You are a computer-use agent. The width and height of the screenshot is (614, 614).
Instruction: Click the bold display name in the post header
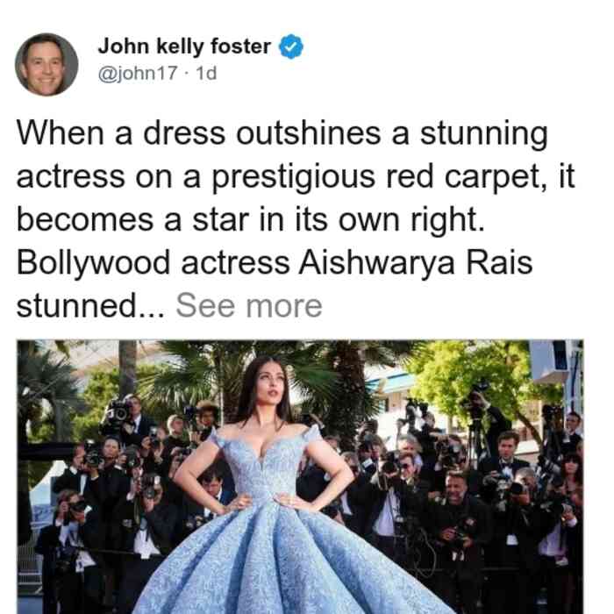[184, 46]
